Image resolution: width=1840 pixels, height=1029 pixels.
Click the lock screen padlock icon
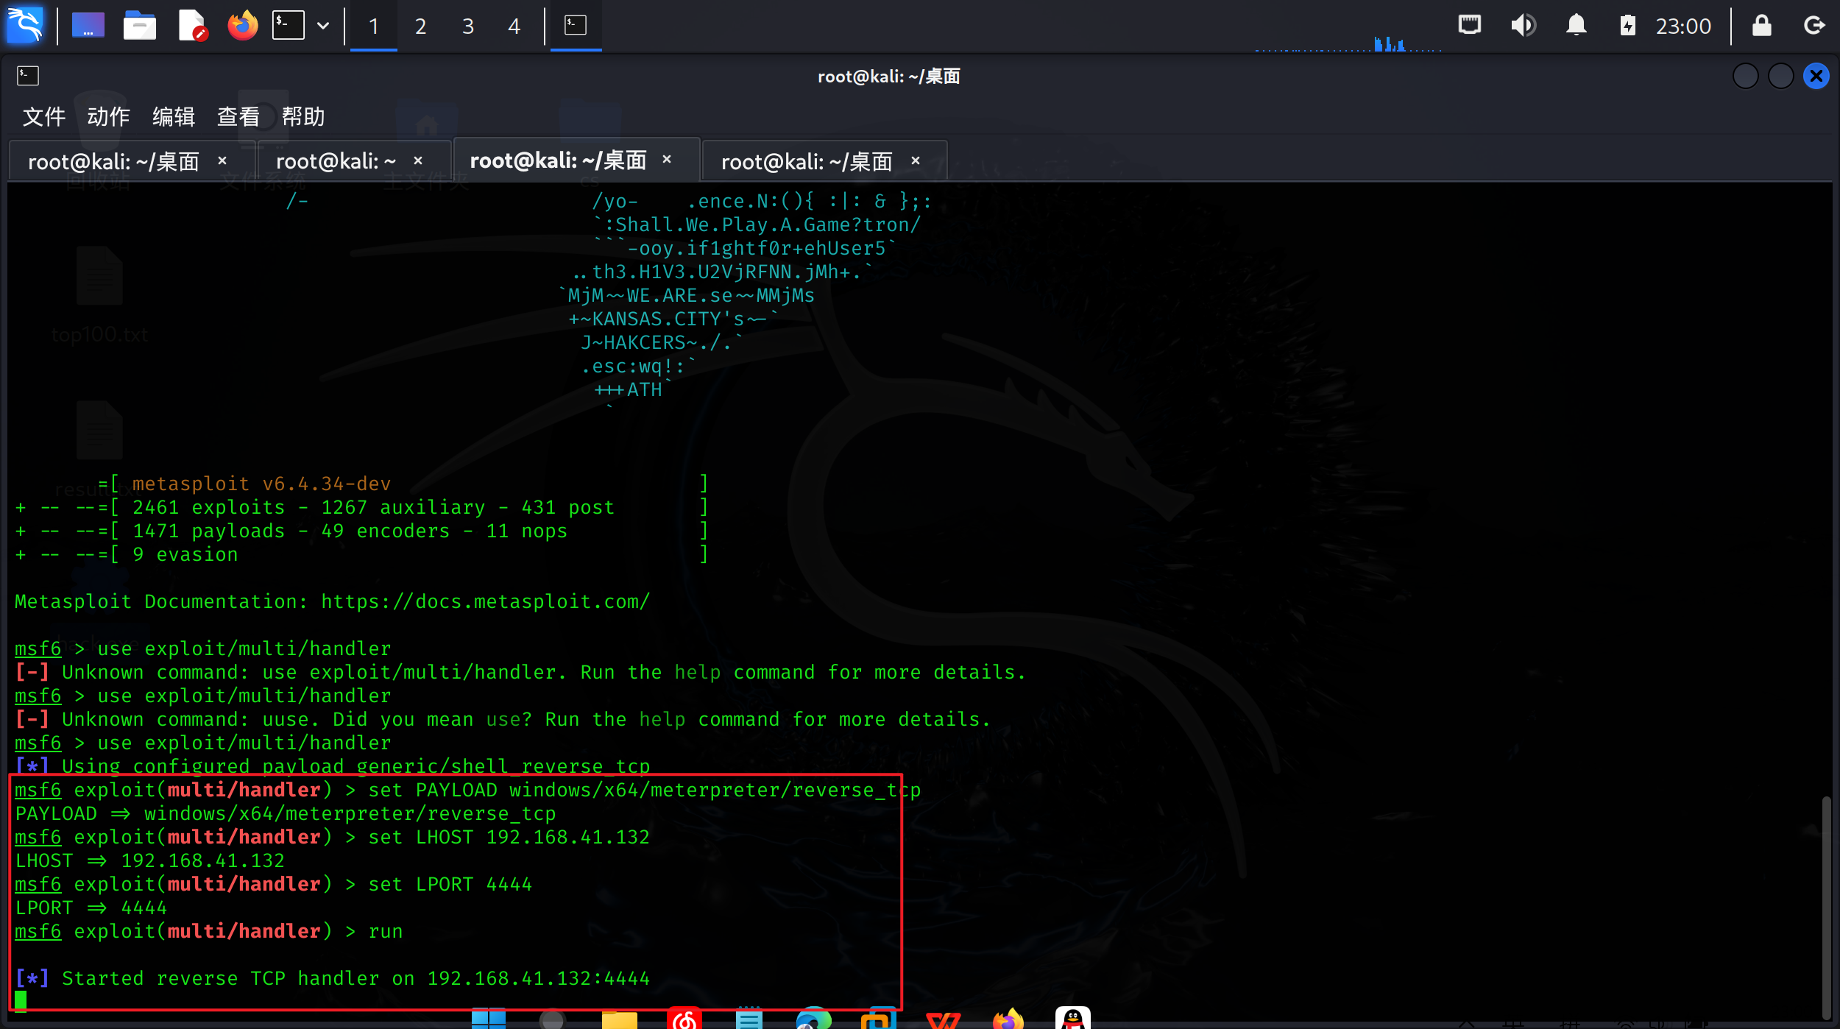(1761, 26)
